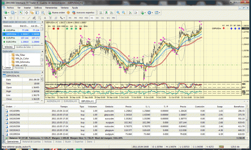Select GBPUSDm row in market watch
The height and width of the screenshot is (150, 251).
pyautogui.click(x=21, y=34)
